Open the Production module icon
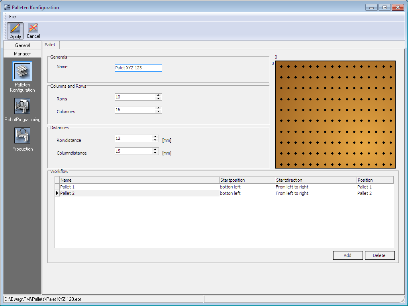The height and width of the screenshot is (306, 408). pyautogui.click(x=22, y=135)
